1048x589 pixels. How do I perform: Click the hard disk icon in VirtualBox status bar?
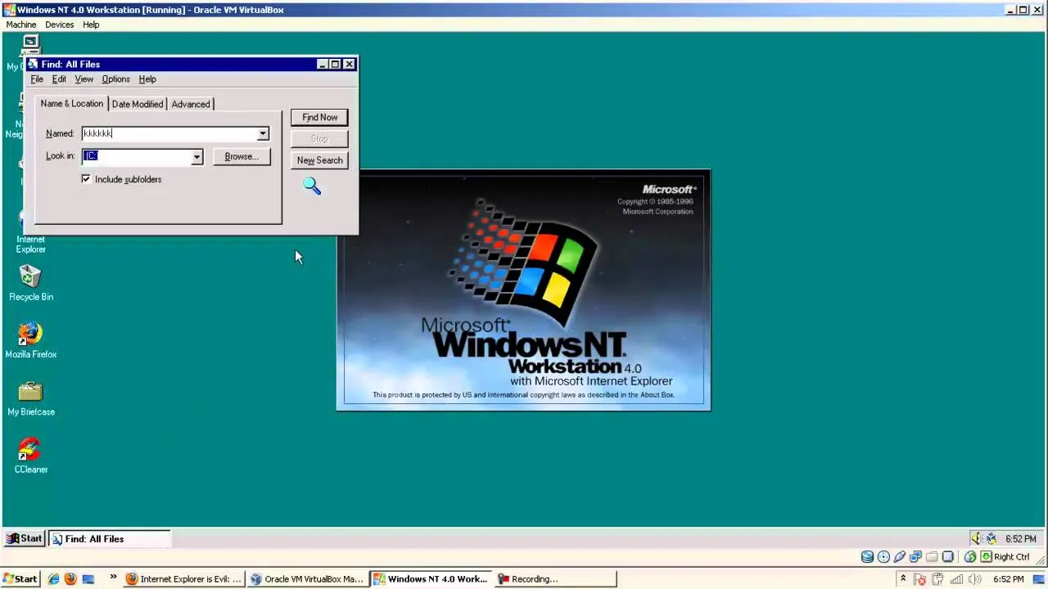coord(867,557)
